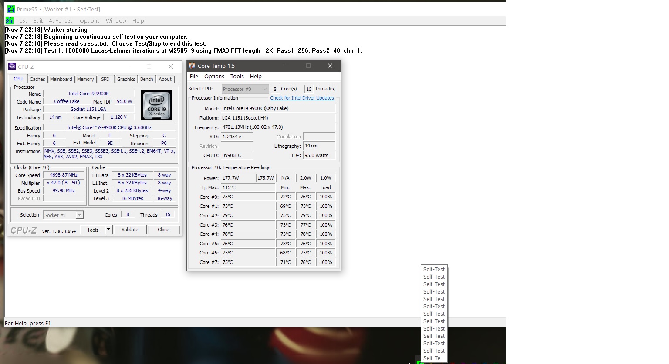The width and height of the screenshot is (669, 364).
Task: Click the VID value 1.2454 v
Action: pos(237,137)
